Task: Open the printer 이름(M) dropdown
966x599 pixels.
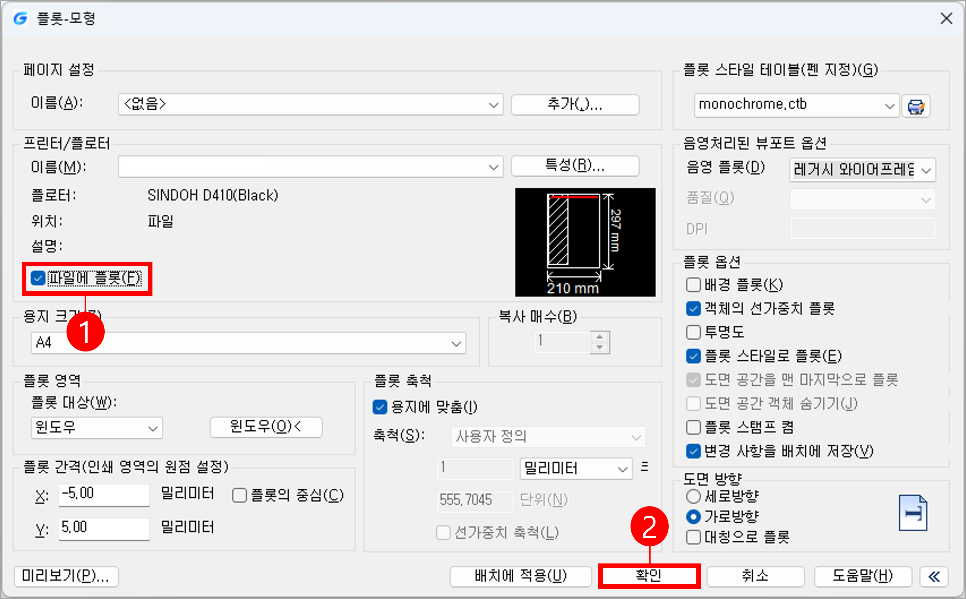Action: 311,167
